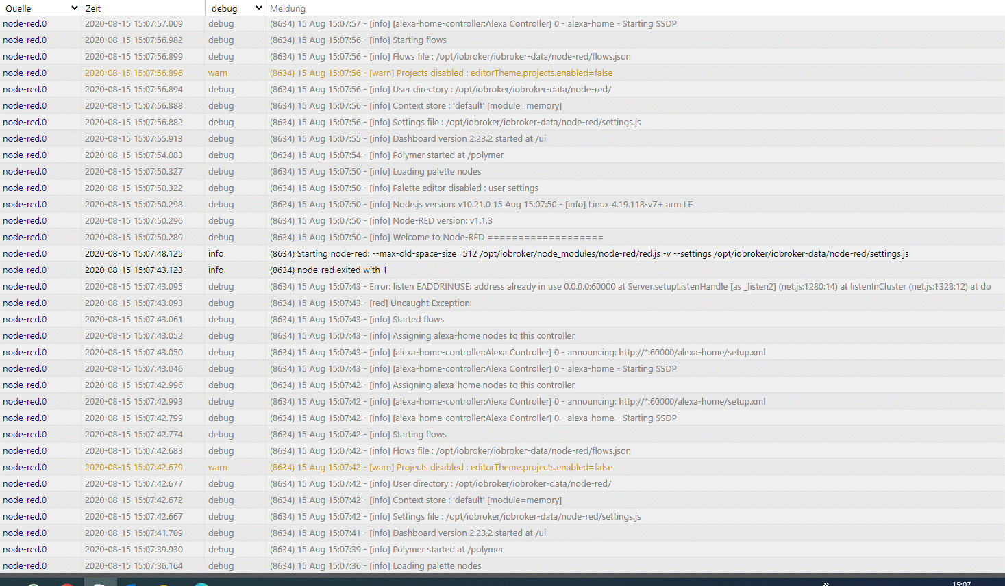
Task: Select the 15:07:56 Settings file settings.js message
Action: [x=456, y=123]
